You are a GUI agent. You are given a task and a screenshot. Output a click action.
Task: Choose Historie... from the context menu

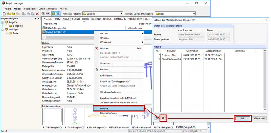pyautogui.click(x=119, y=109)
